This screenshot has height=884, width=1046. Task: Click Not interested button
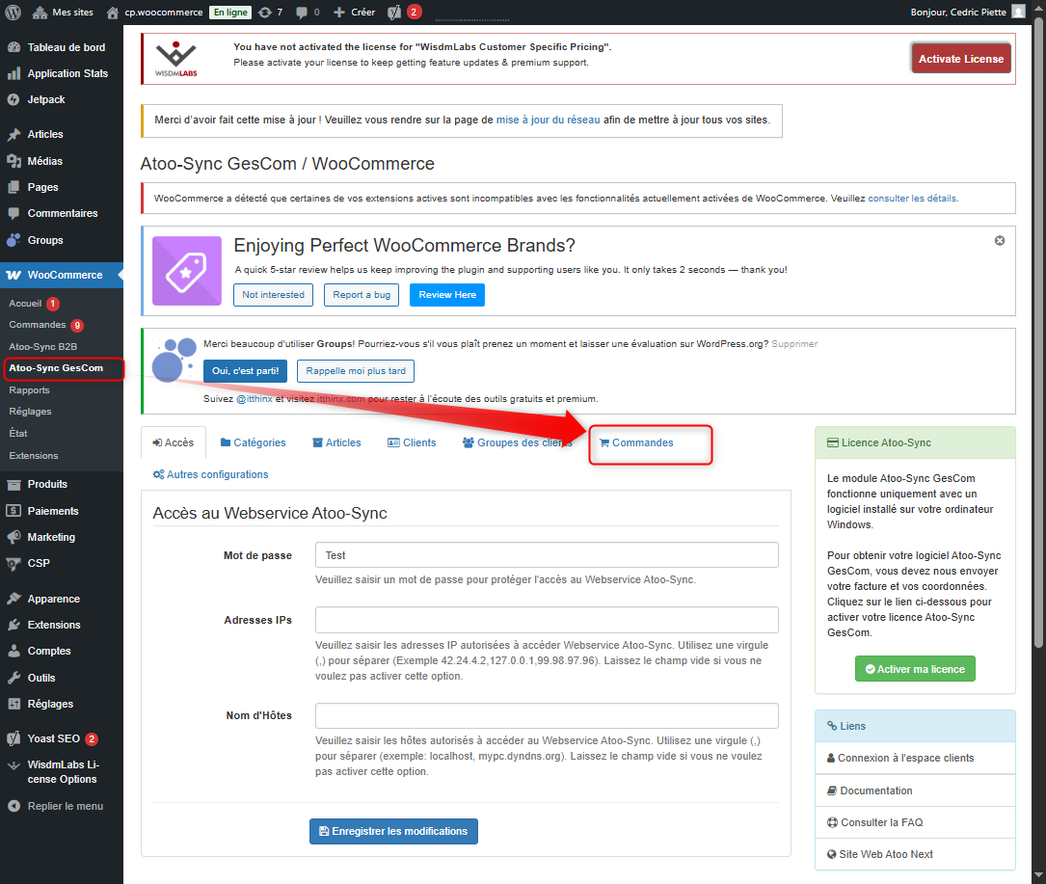tap(273, 295)
